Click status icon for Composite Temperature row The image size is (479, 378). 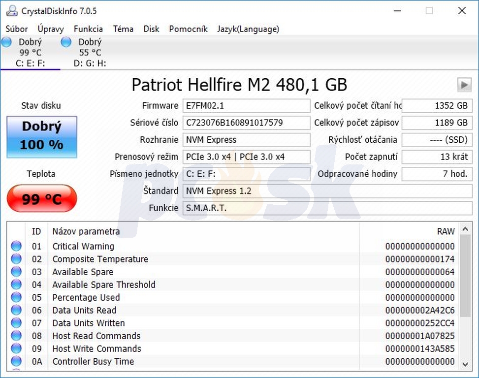16,258
